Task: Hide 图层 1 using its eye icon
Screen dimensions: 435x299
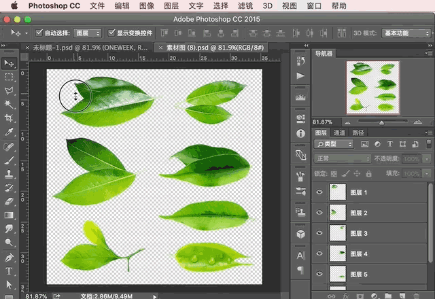Action: (320, 193)
